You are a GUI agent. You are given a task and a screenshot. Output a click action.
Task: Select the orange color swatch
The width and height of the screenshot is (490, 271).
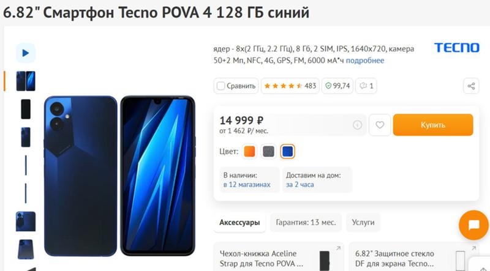249,152
